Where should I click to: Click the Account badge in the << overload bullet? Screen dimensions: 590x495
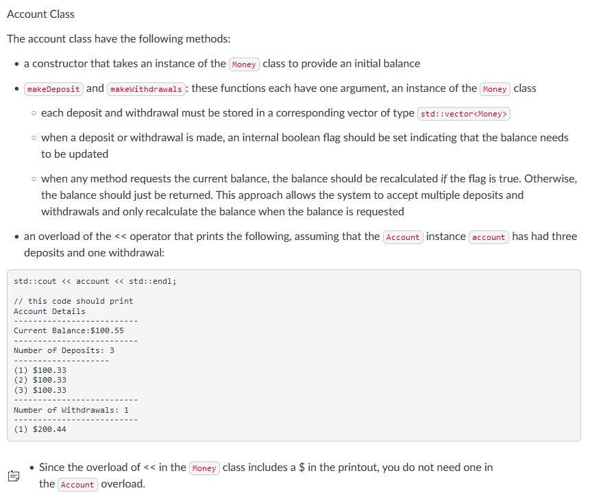click(x=403, y=237)
